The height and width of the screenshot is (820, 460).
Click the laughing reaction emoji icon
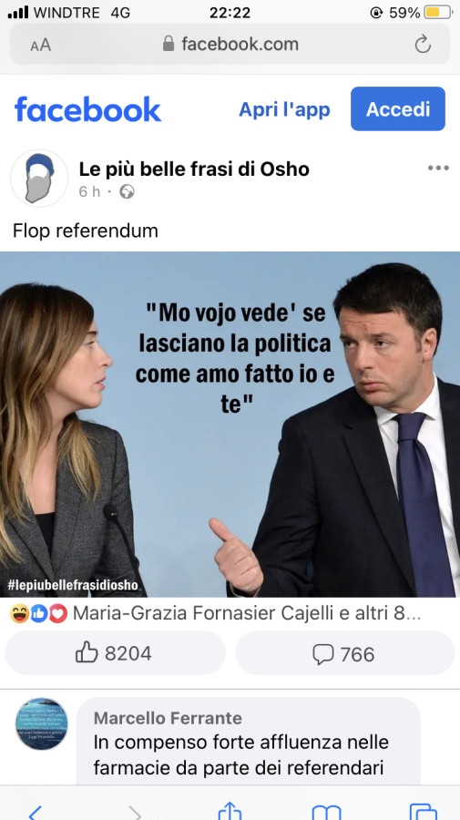click(x=19, y=613)
